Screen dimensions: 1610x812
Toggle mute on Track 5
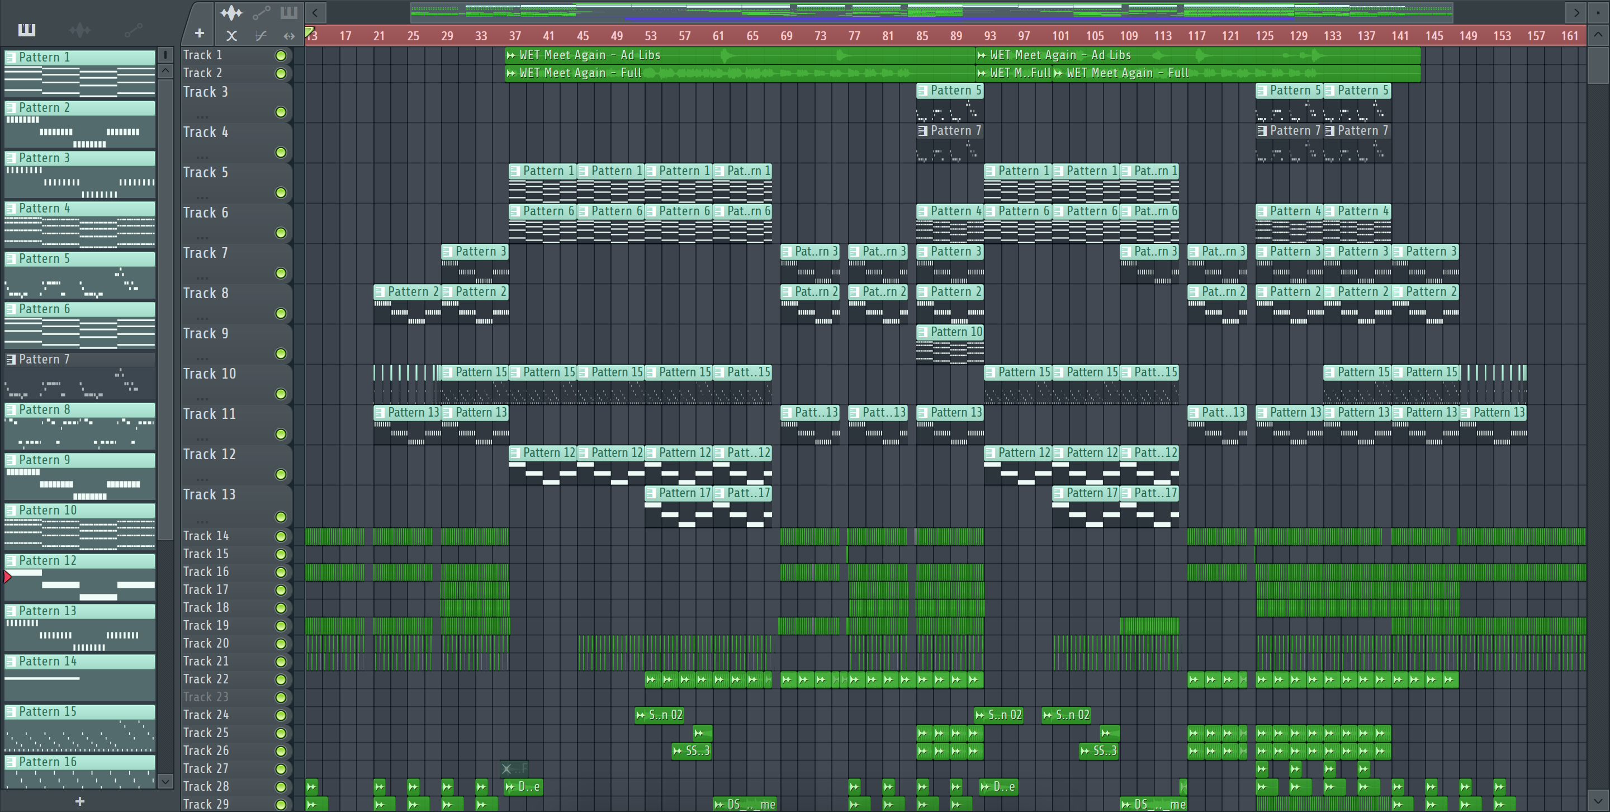281,192
